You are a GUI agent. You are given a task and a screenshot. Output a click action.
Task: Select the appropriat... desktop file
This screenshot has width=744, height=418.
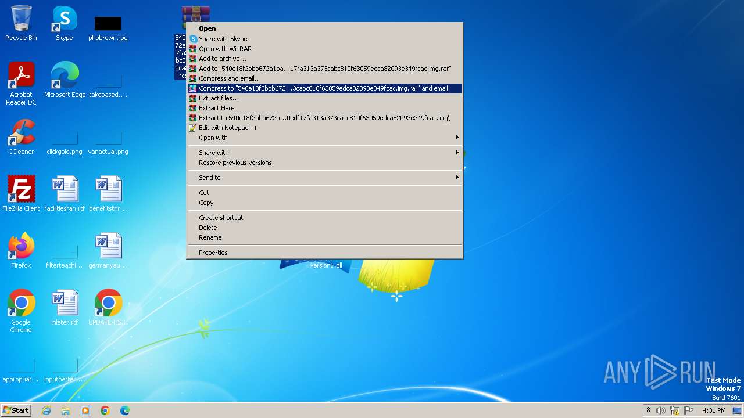point(21,370)
